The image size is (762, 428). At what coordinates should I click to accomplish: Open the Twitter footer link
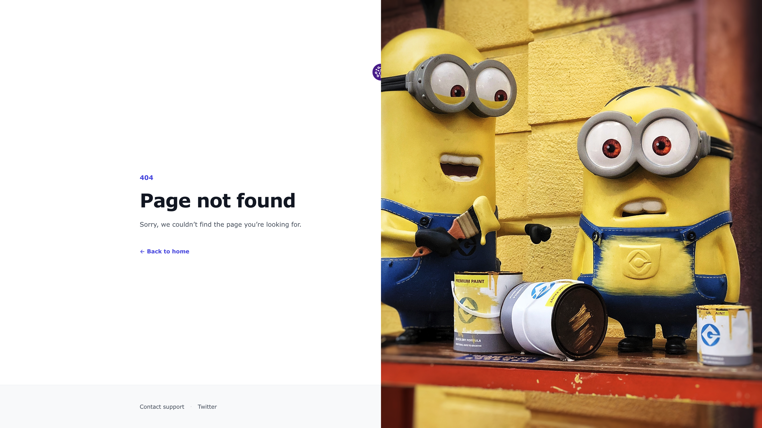pyautogui.click(x=207, y=407)
